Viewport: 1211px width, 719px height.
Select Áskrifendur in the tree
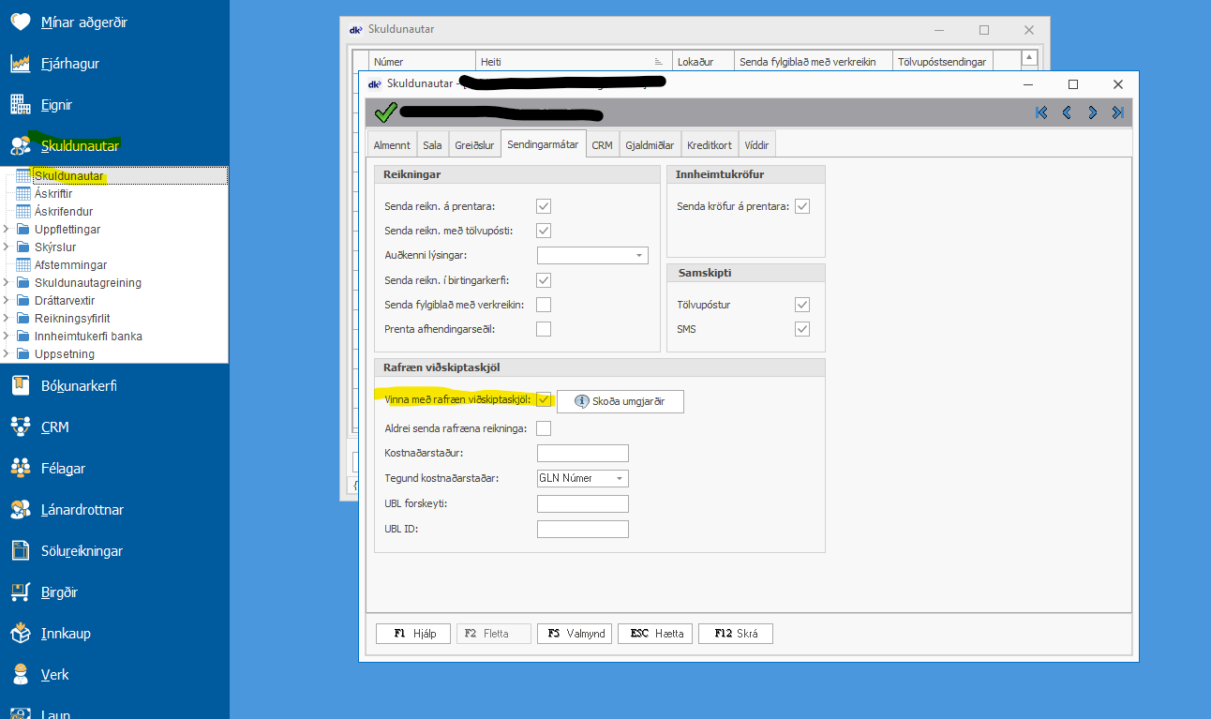coord(63,212)
